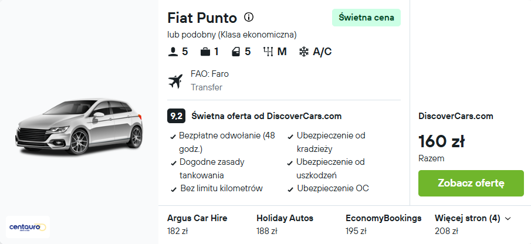Screen dimensions: 531x244
Task: Open the Więcej stron (4) link
Action: 467,218
